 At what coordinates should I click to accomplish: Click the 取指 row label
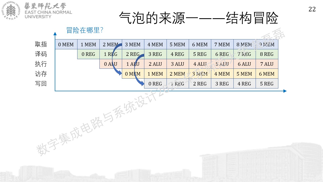pos(41,44)
